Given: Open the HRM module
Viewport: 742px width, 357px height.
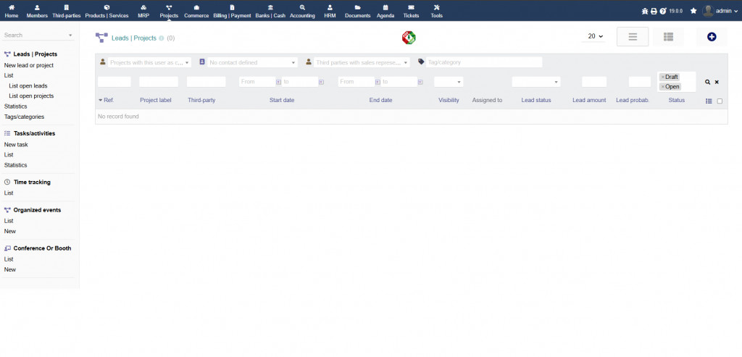Looking at the screenshot, I should tap(330, 11).
